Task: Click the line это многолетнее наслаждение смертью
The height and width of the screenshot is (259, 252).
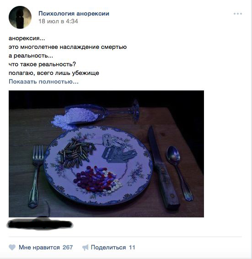Action: [x=68, y=47]
